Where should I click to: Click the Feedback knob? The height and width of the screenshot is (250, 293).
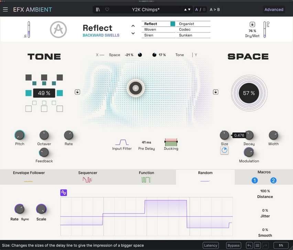pos(44,153)
